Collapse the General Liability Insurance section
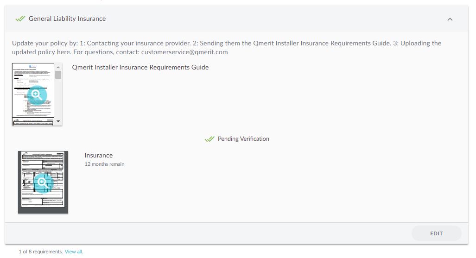 click(x=450, y=19)
